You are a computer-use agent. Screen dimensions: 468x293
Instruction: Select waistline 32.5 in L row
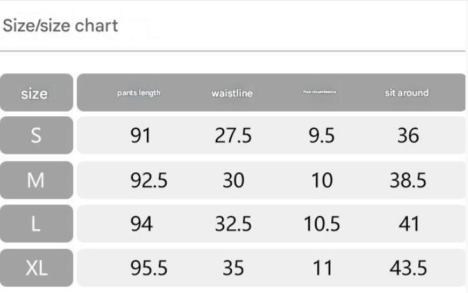point(232,224)
